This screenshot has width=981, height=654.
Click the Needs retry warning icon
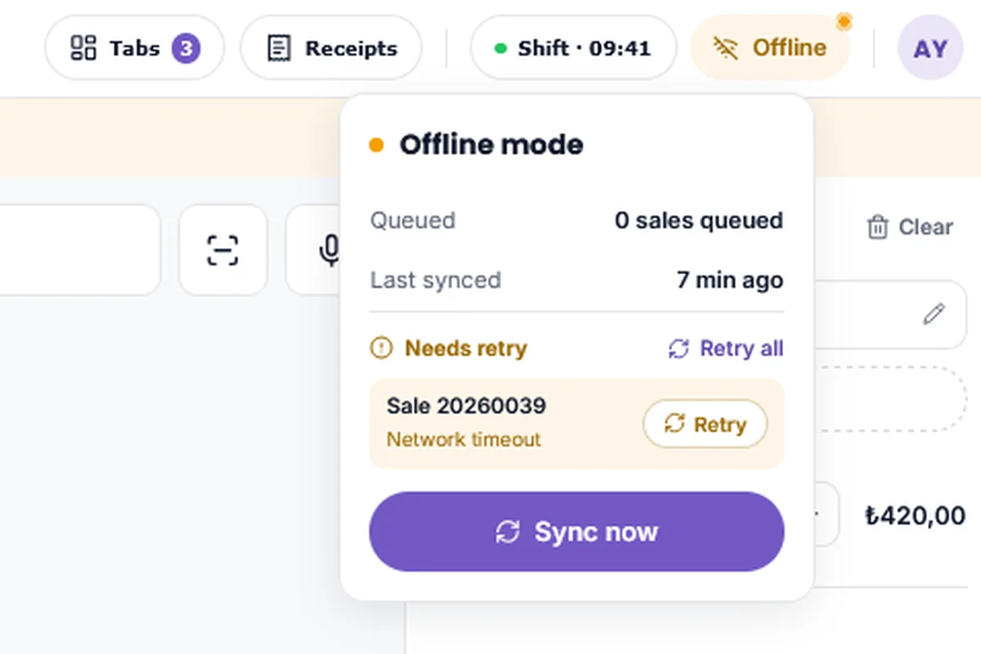(381, 349)
